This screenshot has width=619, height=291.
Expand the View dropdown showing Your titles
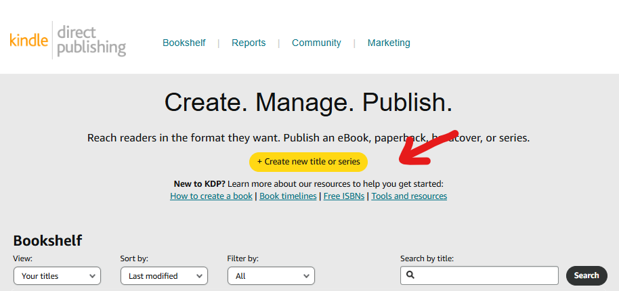pos(57,275)
